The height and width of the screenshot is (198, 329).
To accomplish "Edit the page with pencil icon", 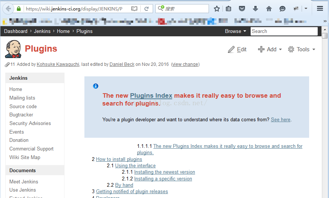I will 237,49.
